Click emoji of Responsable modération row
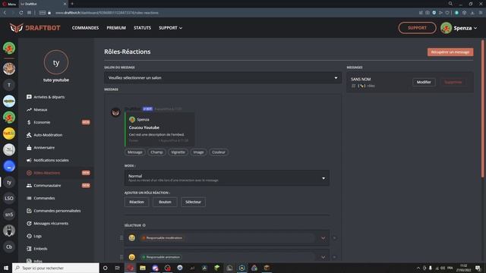 pos(131,237)
